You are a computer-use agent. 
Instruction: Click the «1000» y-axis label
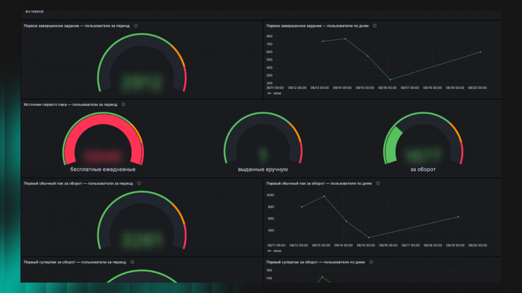coord(270,195)
